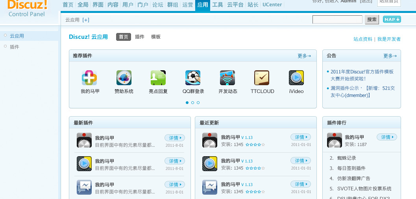Open the QQ群登录 soccer ball icon
Viewport: 416px width, 199px height.
[x=193, y=78]
